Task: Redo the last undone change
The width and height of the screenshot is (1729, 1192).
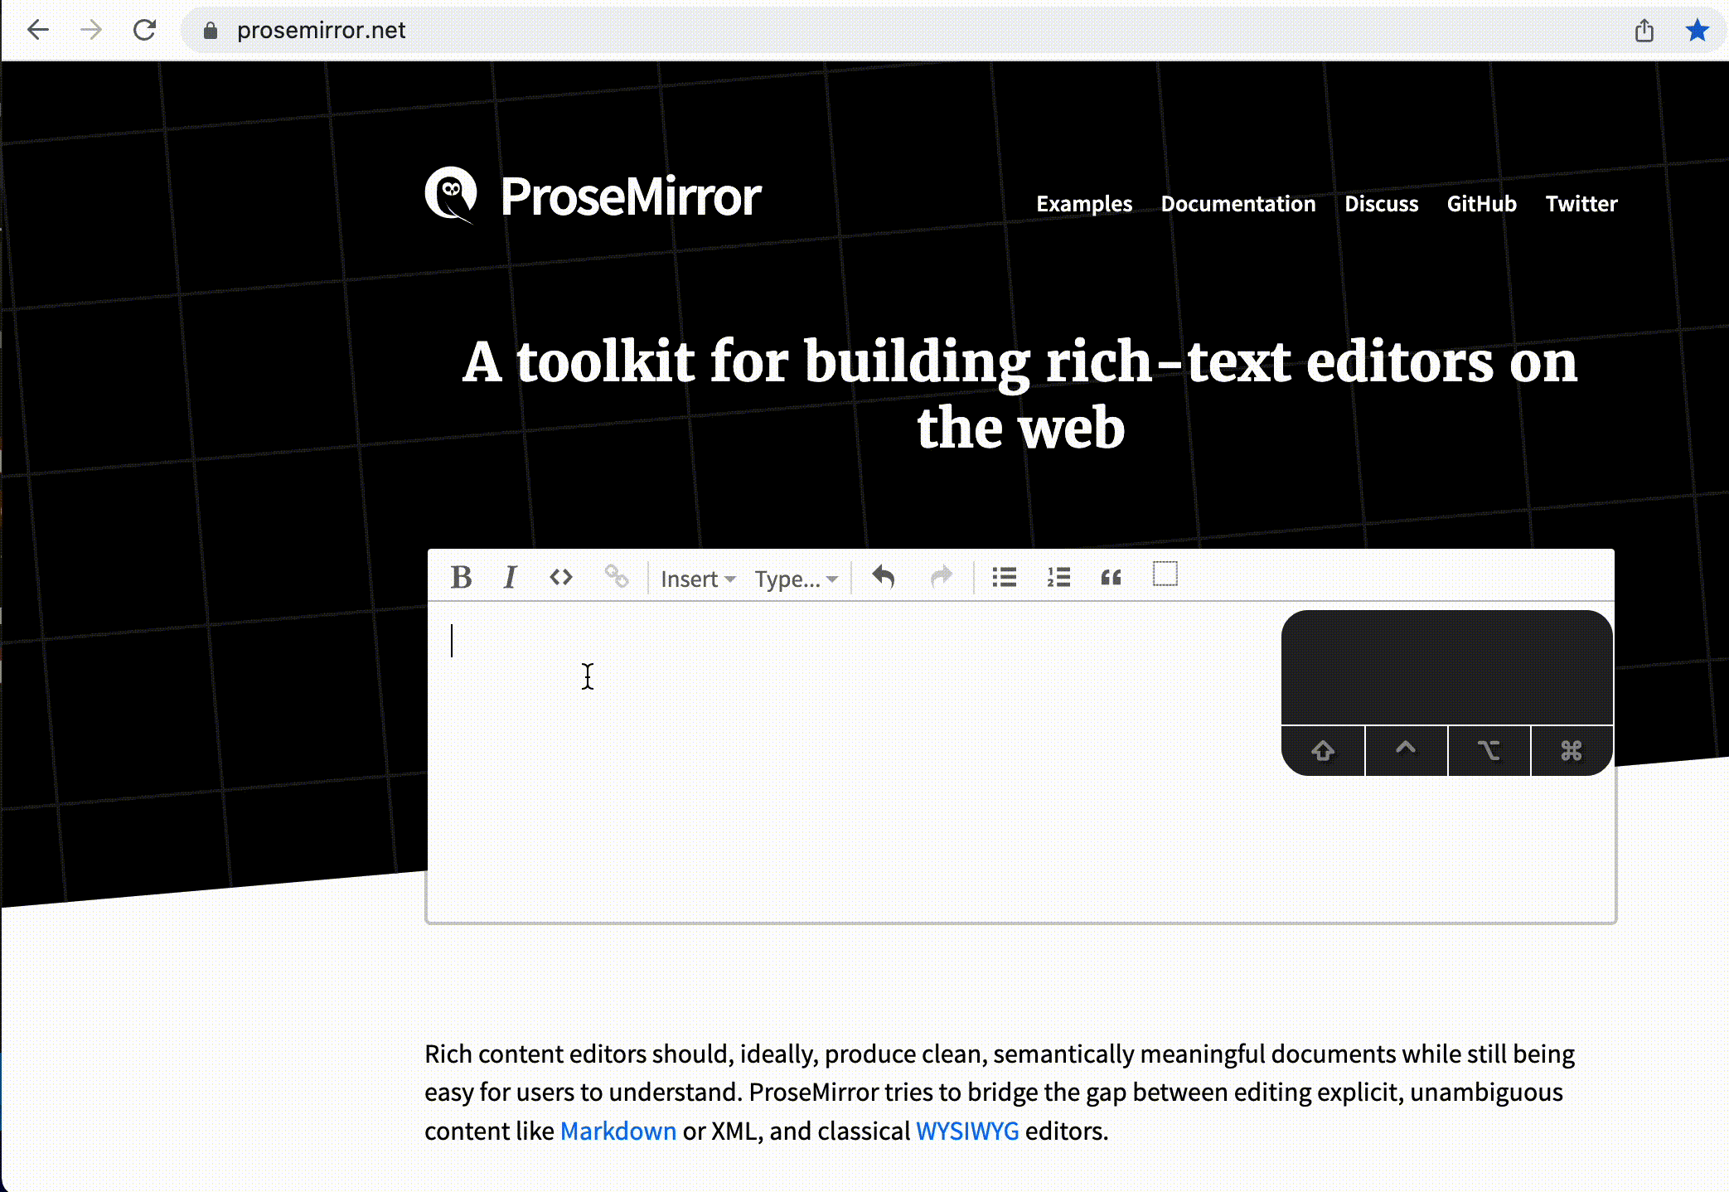Action: (x=942, y=577)
